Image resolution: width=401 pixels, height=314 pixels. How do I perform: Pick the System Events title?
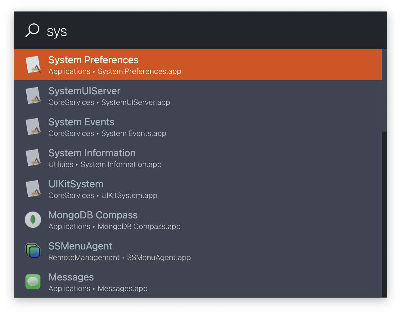click(x=81, y=122)
